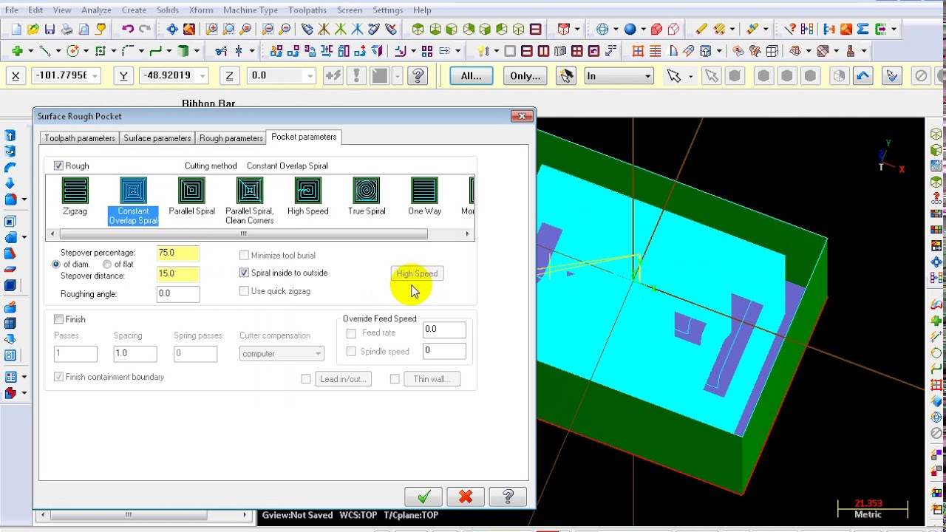
Task: Toggle the Rough checkbox
Action: click(58, 166)
